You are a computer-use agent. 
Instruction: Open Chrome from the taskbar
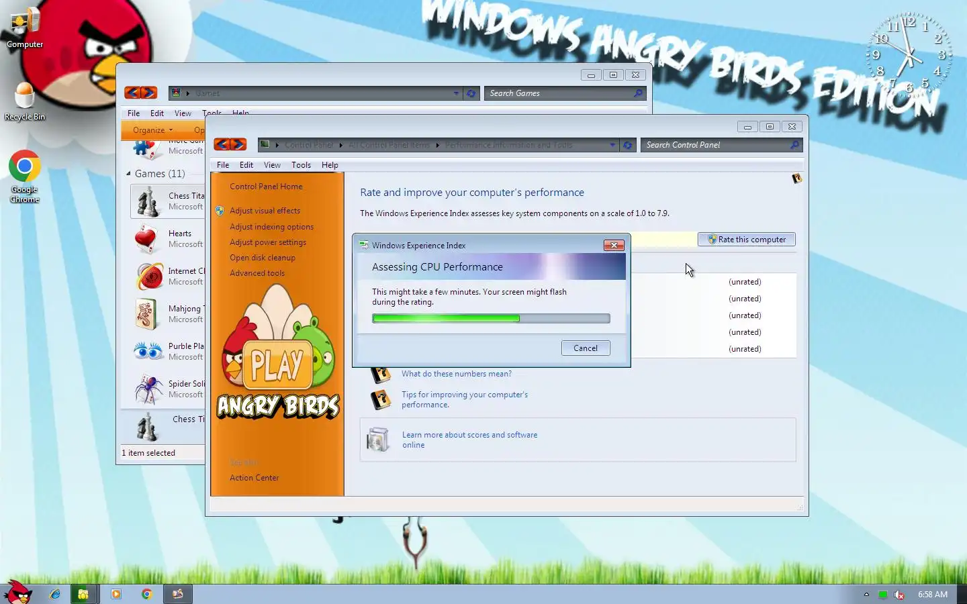tap(147, 594)
